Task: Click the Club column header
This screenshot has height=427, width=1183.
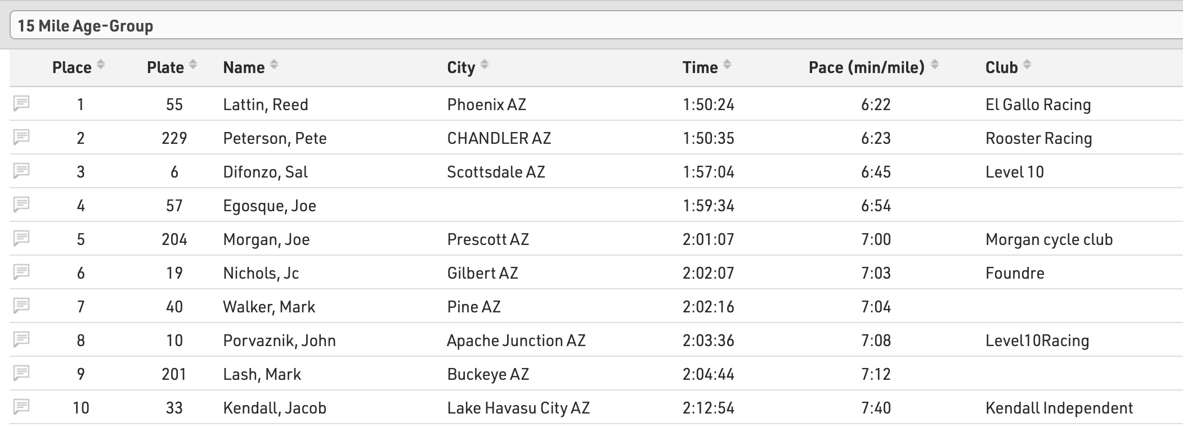Action: click(1001, 67)
